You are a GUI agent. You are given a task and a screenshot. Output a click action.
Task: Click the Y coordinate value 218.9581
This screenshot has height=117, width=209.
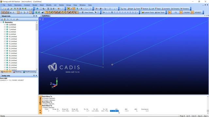coord(186,12)
